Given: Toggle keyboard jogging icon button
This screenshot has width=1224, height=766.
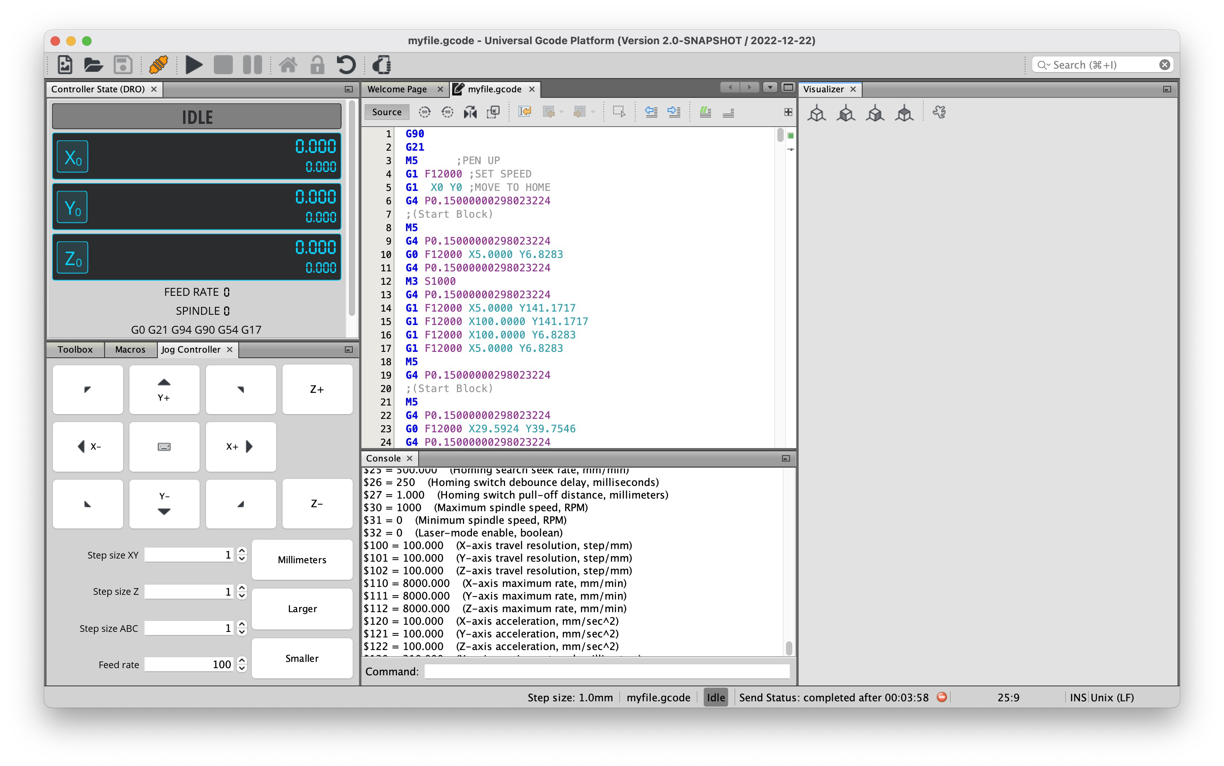Looking at the screenshot, I should click(x=164, y=447).
